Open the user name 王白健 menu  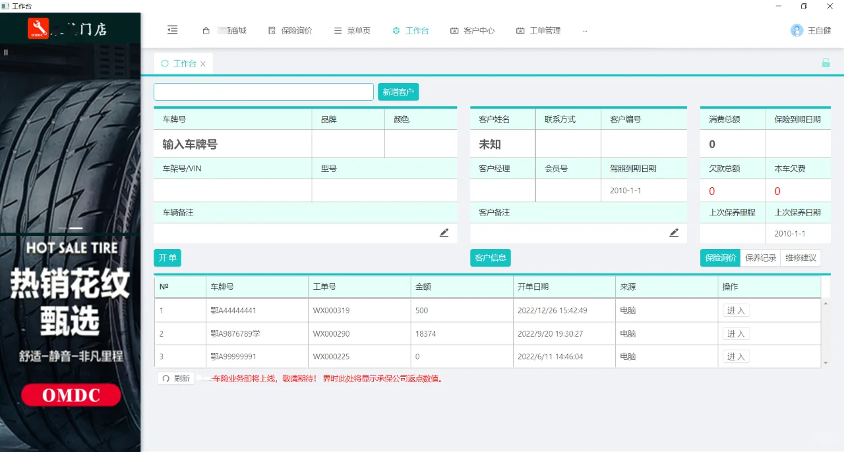[x=819, y=30]
